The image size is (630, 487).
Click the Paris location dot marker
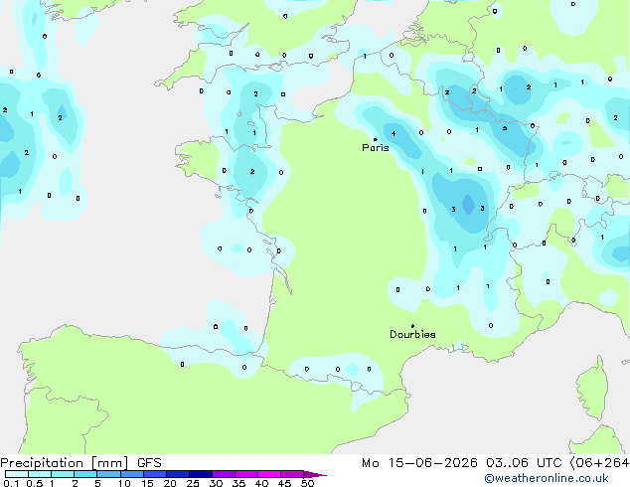click(376, 139)
